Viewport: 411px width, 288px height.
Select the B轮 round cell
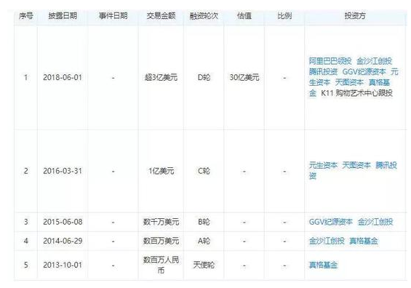[204, 222]
